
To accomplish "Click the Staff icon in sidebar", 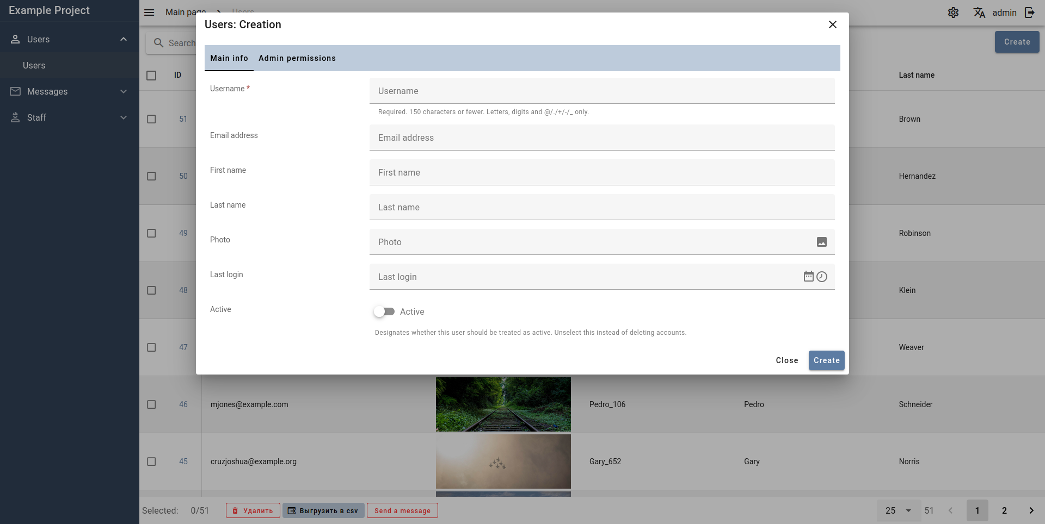I will coord(15,117).
